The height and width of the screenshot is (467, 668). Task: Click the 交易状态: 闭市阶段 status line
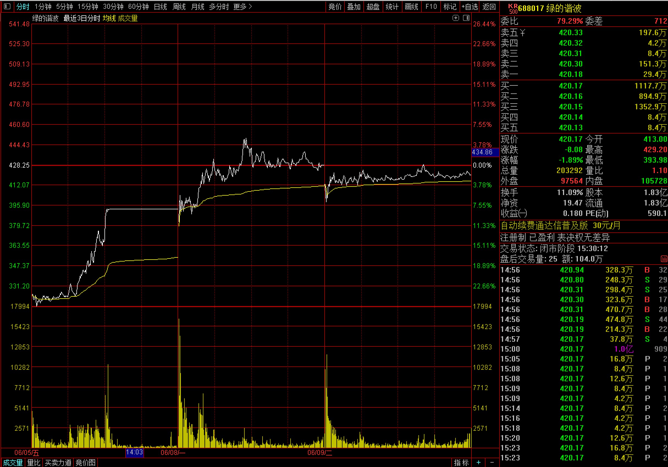click(554, 248)
